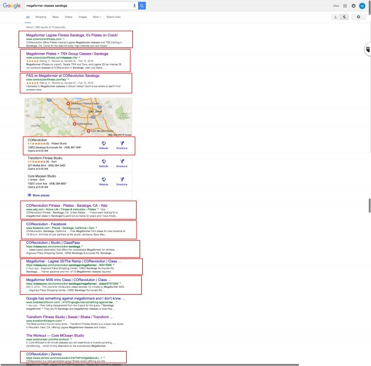This screenshot has width=371, height=366.
Task: Open arrow menu beside coremocean.com/the-workout URL
Action: tap(71, 339)
